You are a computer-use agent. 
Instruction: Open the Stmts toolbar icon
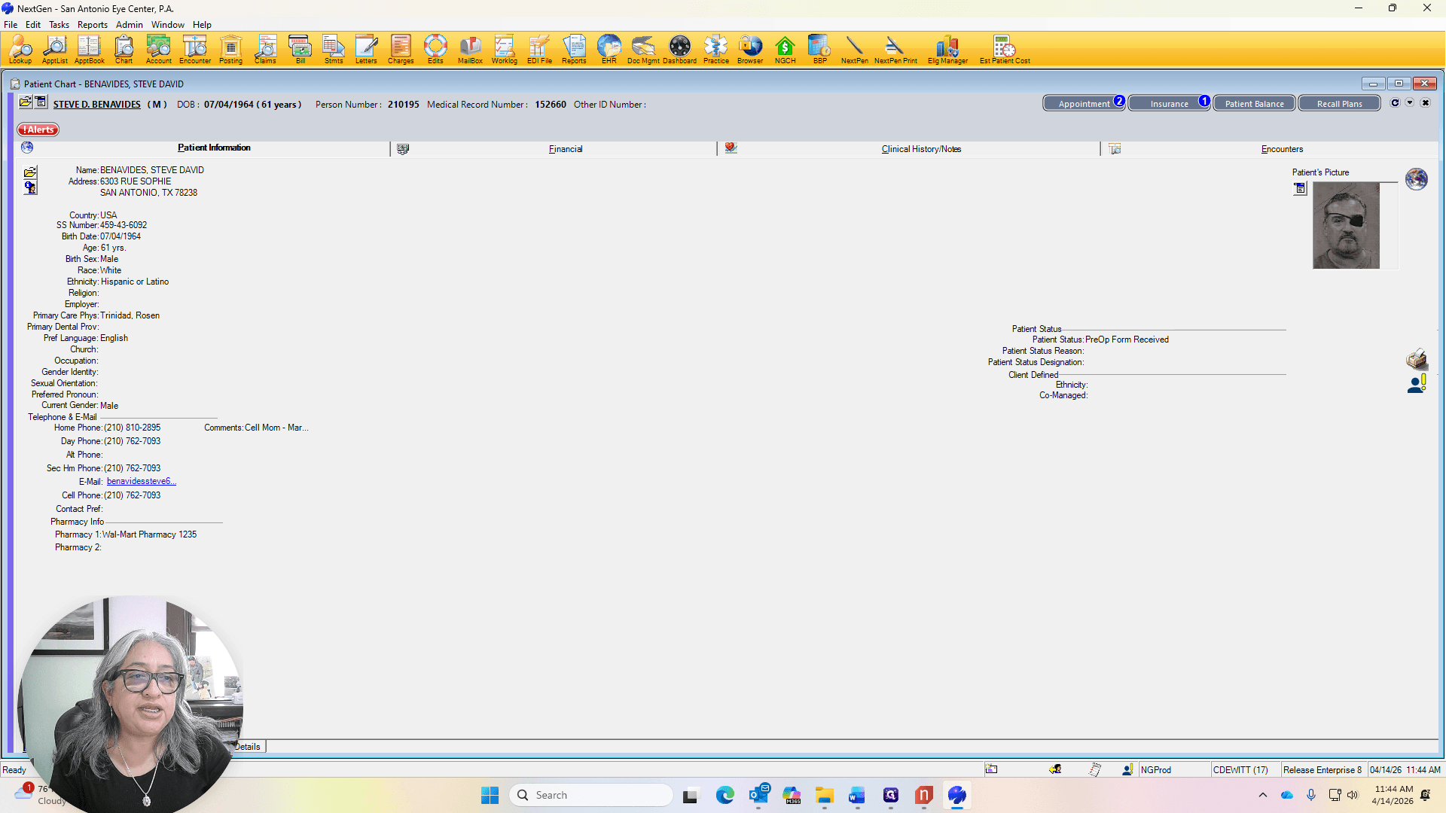(334, 49)
